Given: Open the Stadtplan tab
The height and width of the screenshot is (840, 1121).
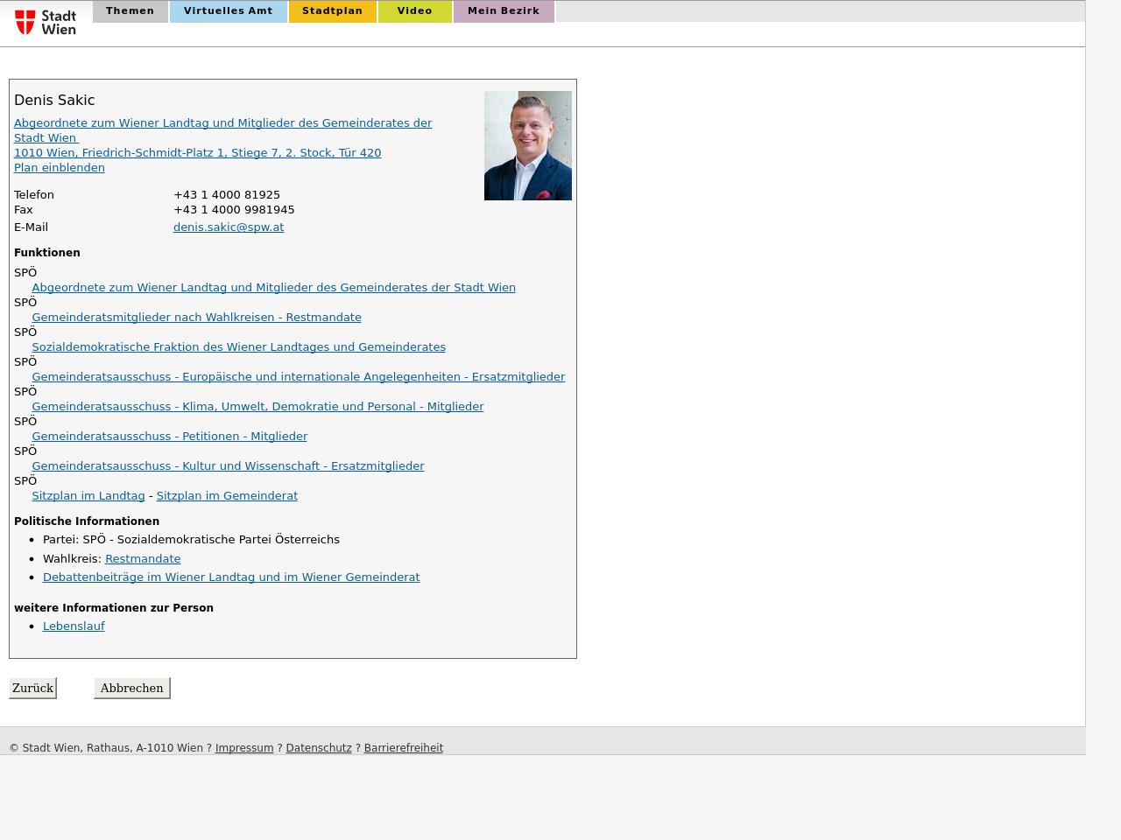Looking at the screenshot, I should click(x=332, y=11).
